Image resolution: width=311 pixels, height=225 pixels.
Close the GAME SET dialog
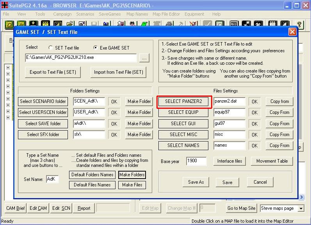tap(292, 32)
